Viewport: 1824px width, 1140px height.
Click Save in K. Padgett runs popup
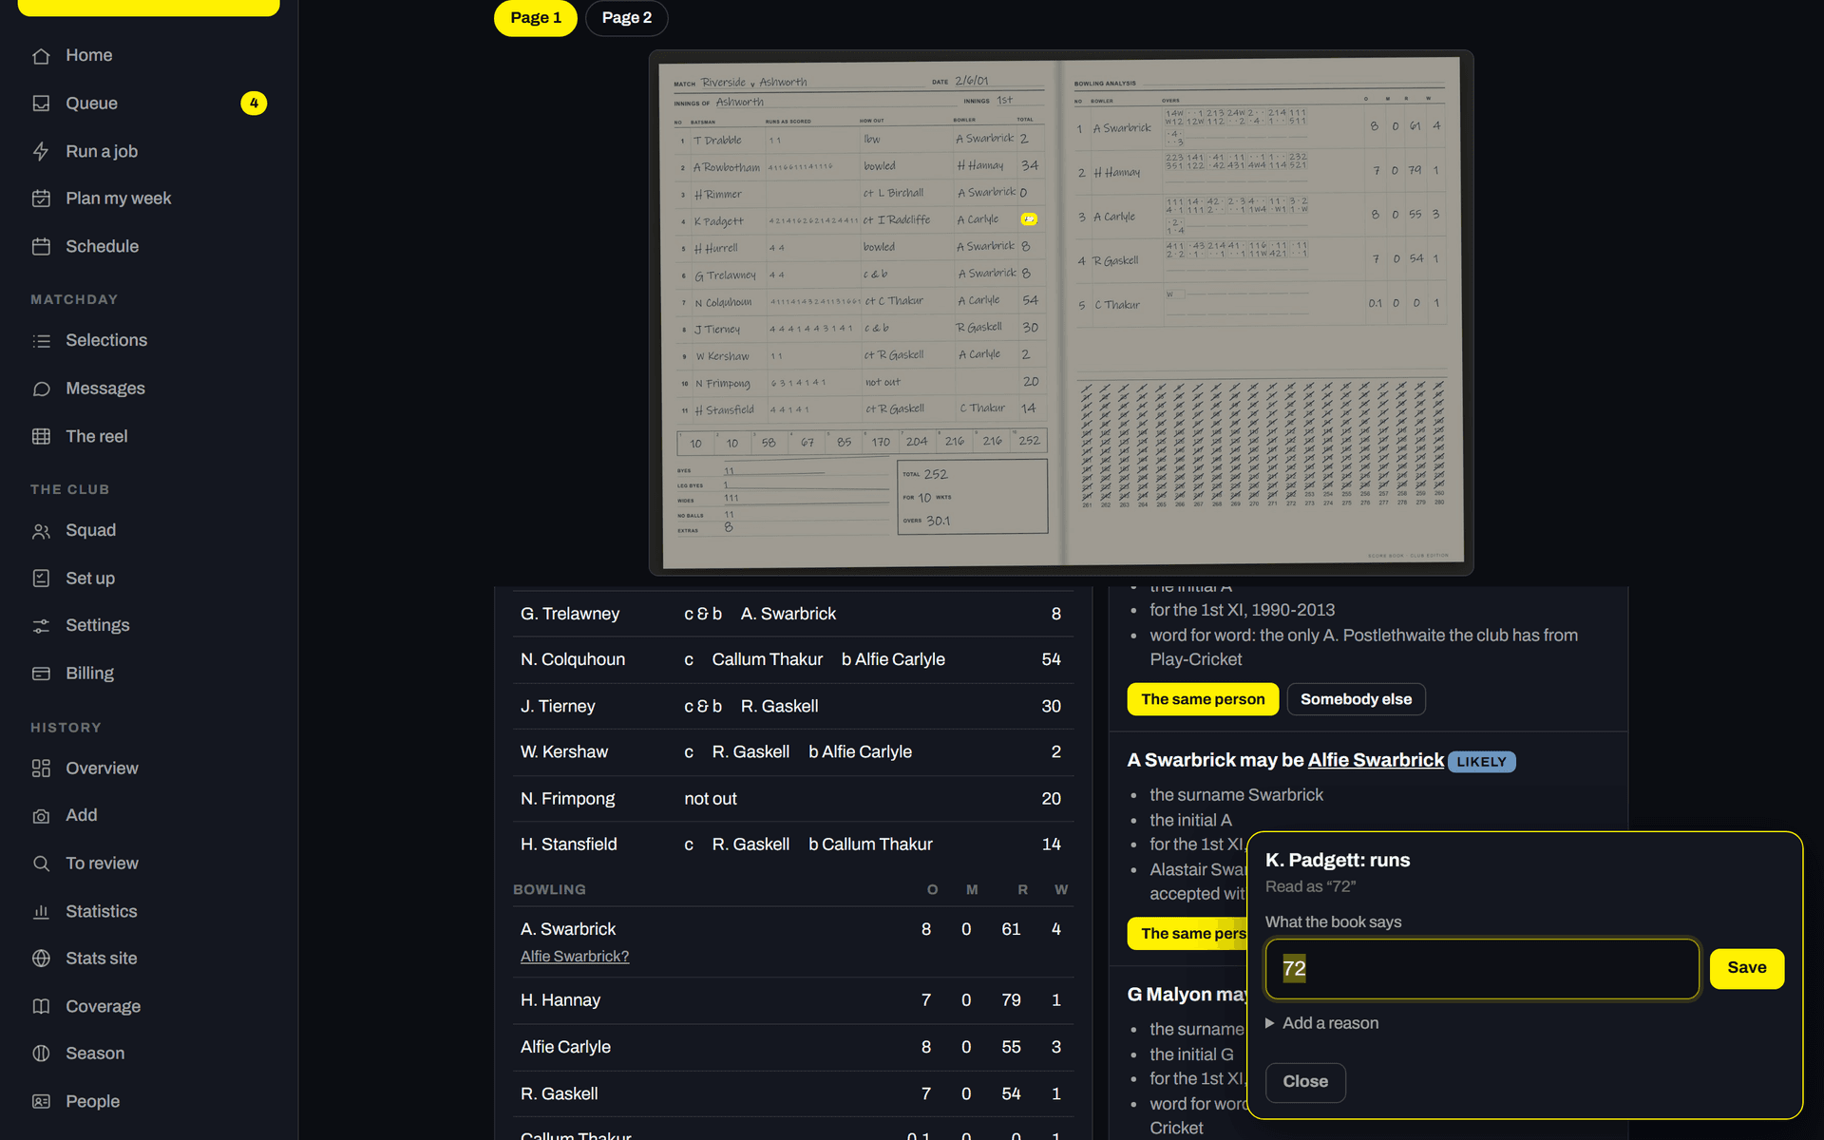coord(1747,968)
